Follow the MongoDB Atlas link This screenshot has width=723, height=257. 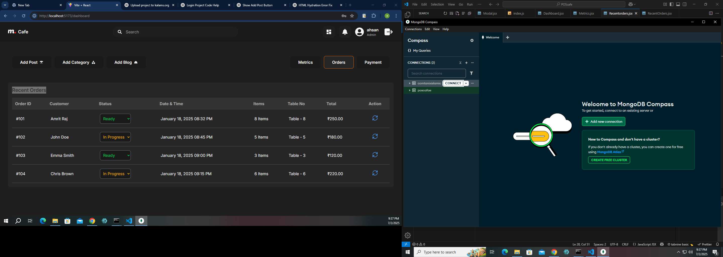(610, 152)
